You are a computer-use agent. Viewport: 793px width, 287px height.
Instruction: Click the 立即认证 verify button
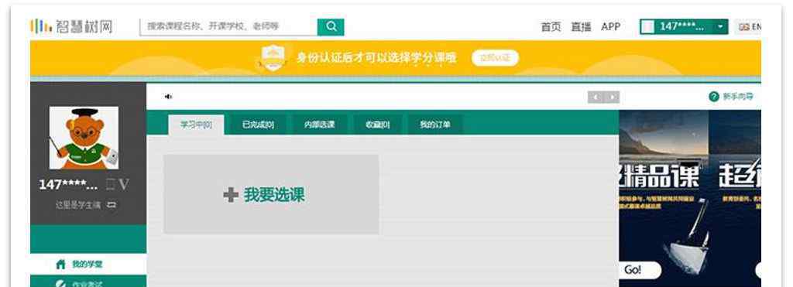pos(495,57)
